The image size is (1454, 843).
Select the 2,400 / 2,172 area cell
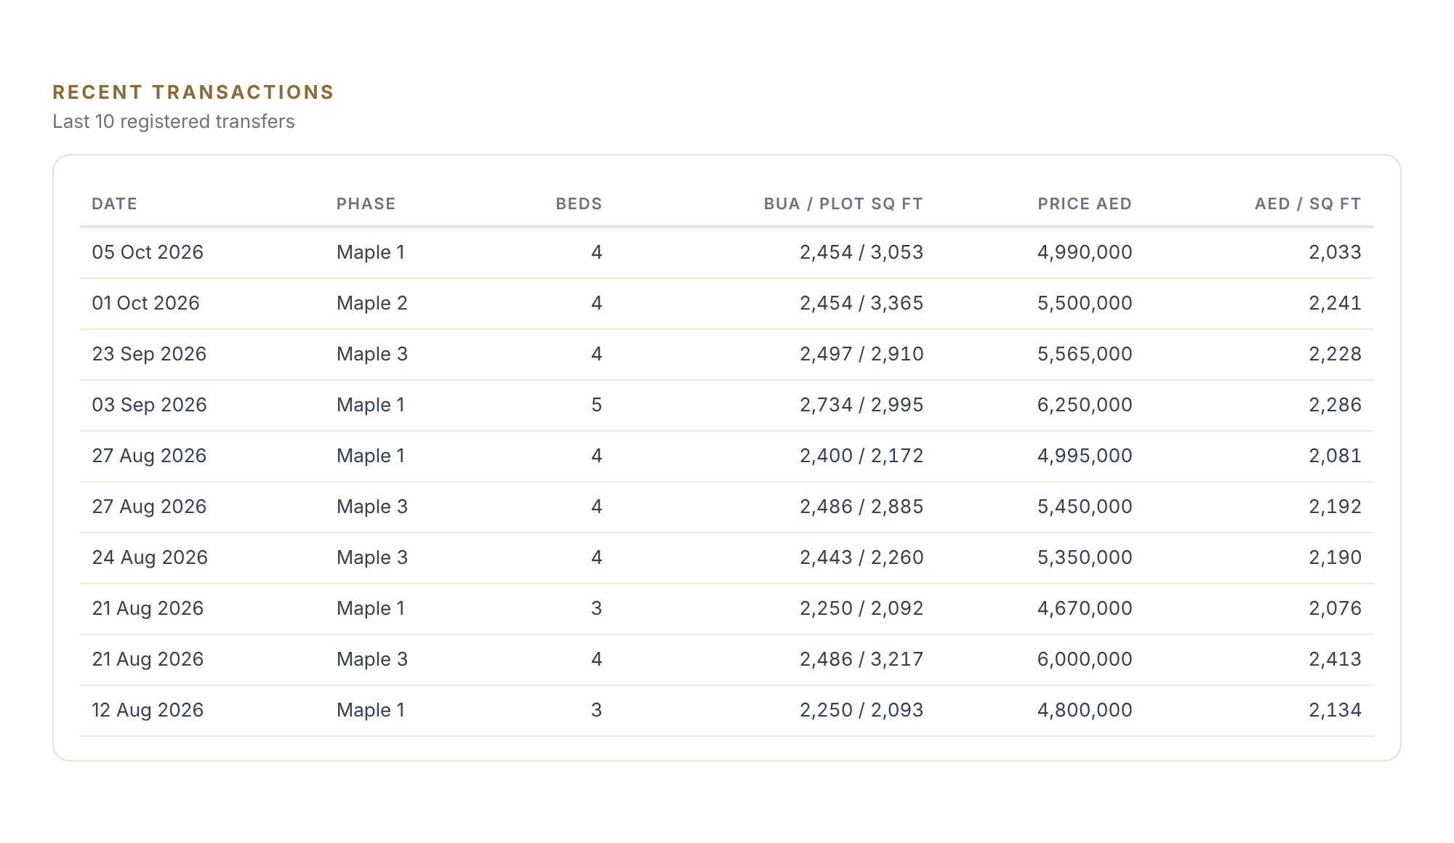[x=861, y=456]
